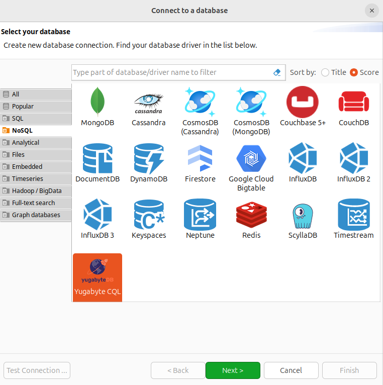This screenshot has width=383, height=385.
Task: Select the Neptune database icon
Action: 200,215
